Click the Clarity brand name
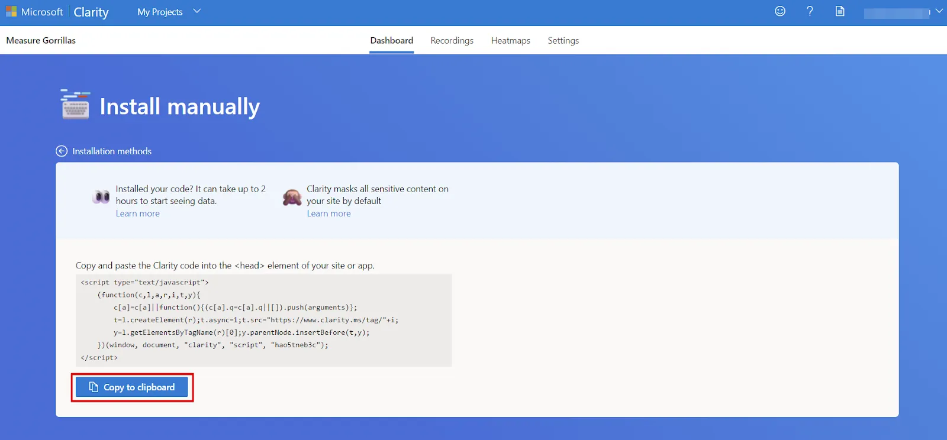947x440 pixels. coord(91,12)
